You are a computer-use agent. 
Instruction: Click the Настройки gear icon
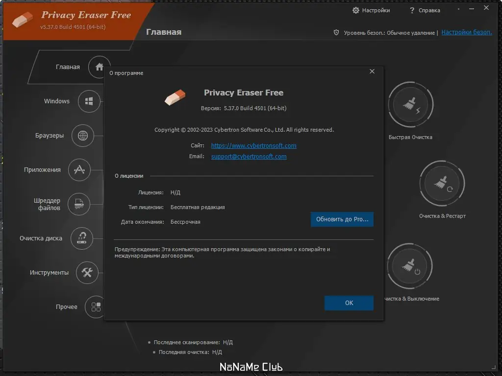tap(356, 10)
